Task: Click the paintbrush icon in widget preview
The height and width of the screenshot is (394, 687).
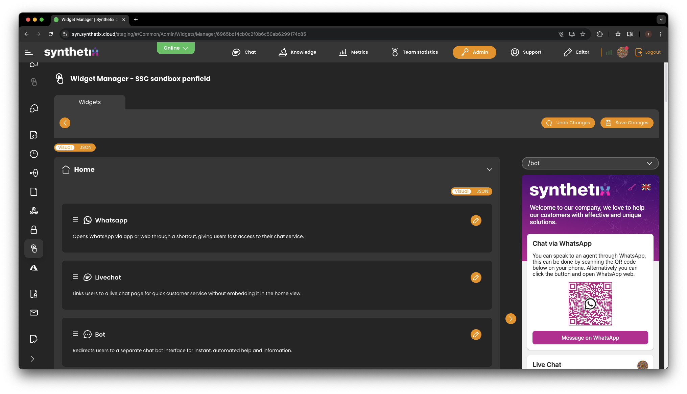Action: [632, 187]
